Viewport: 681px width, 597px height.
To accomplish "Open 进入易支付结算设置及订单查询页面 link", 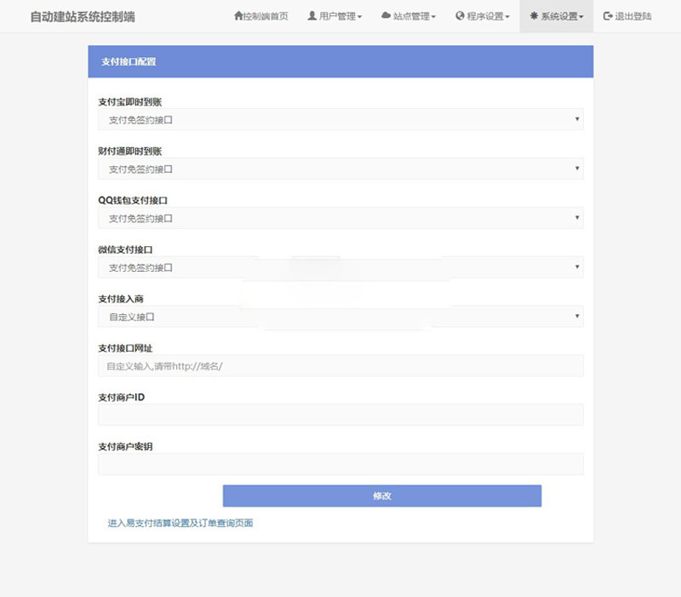I will point(180,523).
